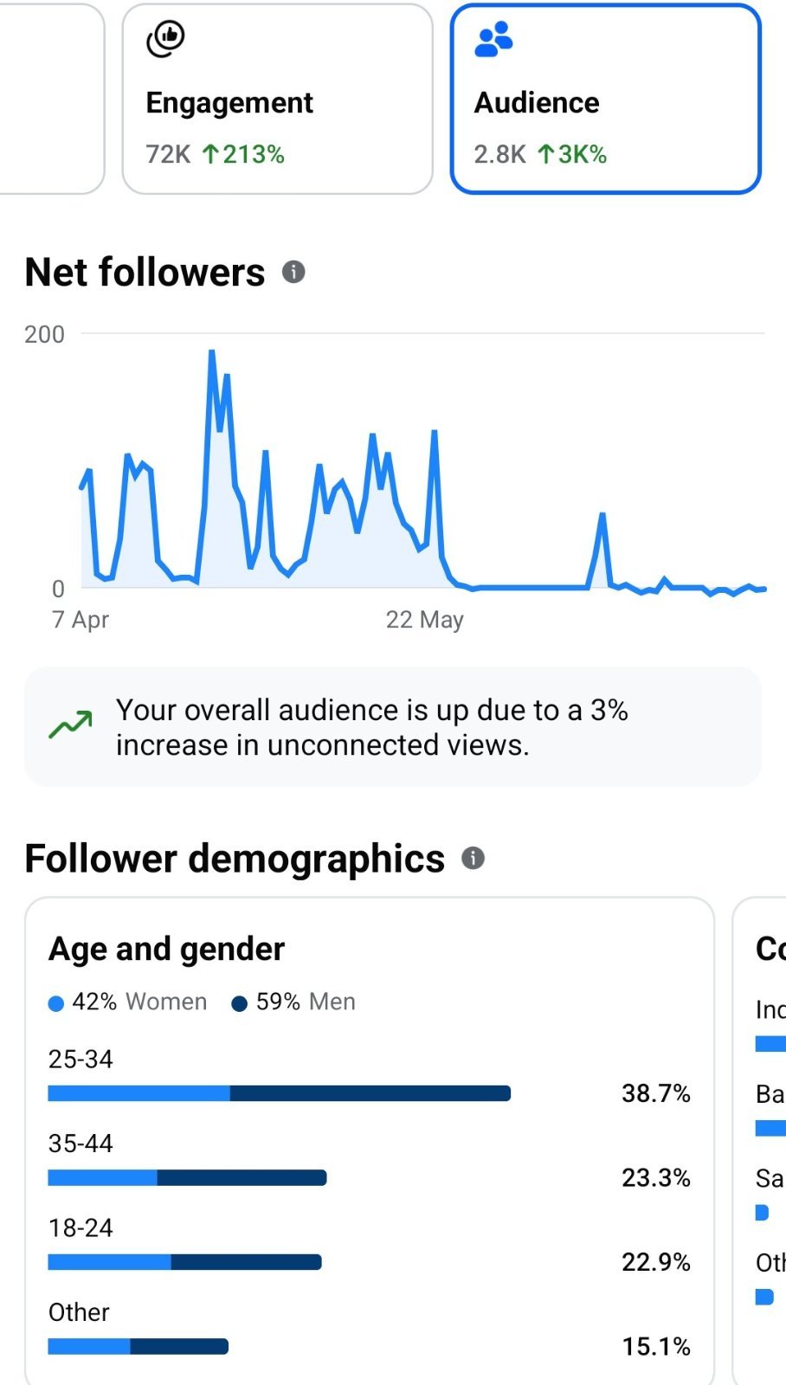Open the partially visible country demographics card
The width and height of the screenshot is (786, 1385).
pos(759,1143)
